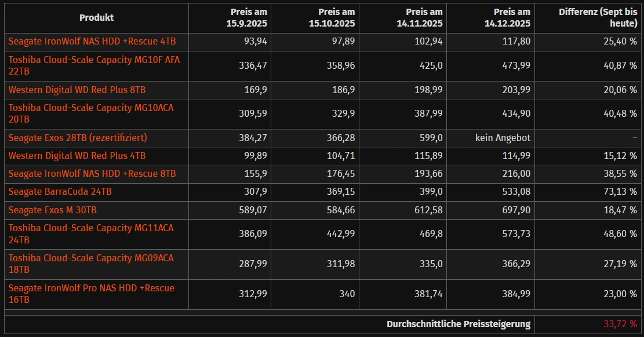Open Western Digital WD Red Plus 4TB link
The width and height of the screenshot is (644, 337).
tap(77, 156)
